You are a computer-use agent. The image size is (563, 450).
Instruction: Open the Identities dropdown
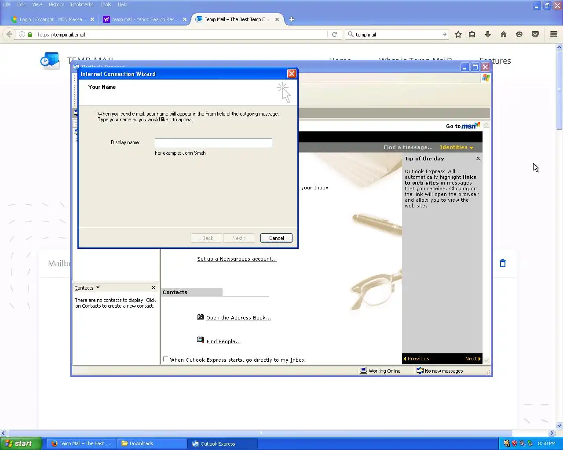[x=456, y=147]
